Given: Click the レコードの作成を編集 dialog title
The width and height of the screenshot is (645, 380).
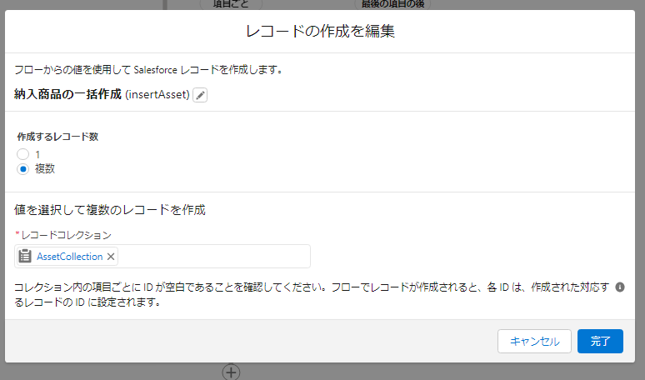Looking at the screenshot, I should [320, 32].
